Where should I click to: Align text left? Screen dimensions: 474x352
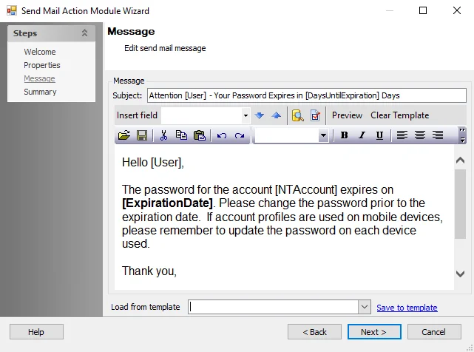[402, 135]
